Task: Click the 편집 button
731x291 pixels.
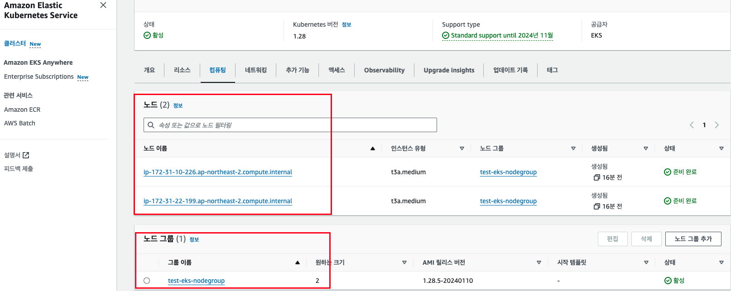Action: pyautogui.click(x=613, y=239)
